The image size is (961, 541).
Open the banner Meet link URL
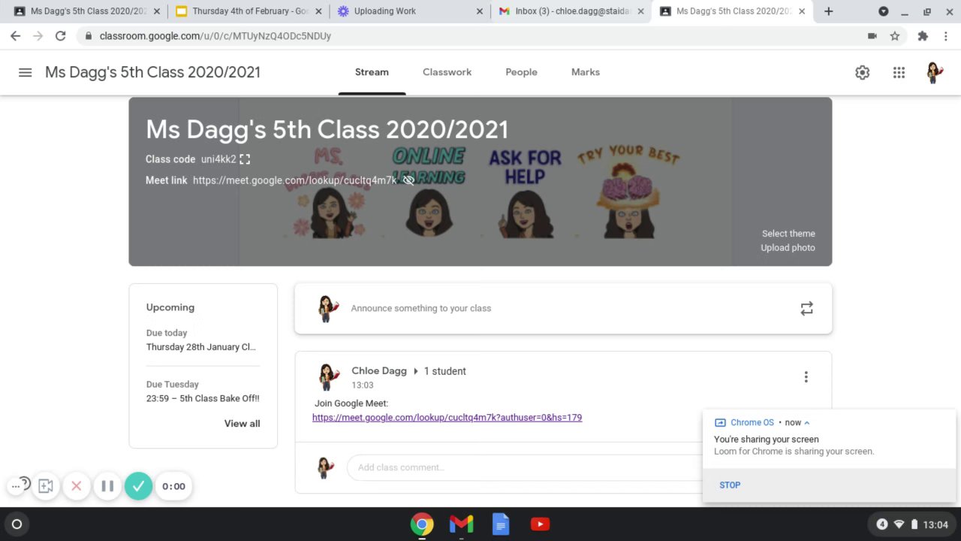point(294,180)
